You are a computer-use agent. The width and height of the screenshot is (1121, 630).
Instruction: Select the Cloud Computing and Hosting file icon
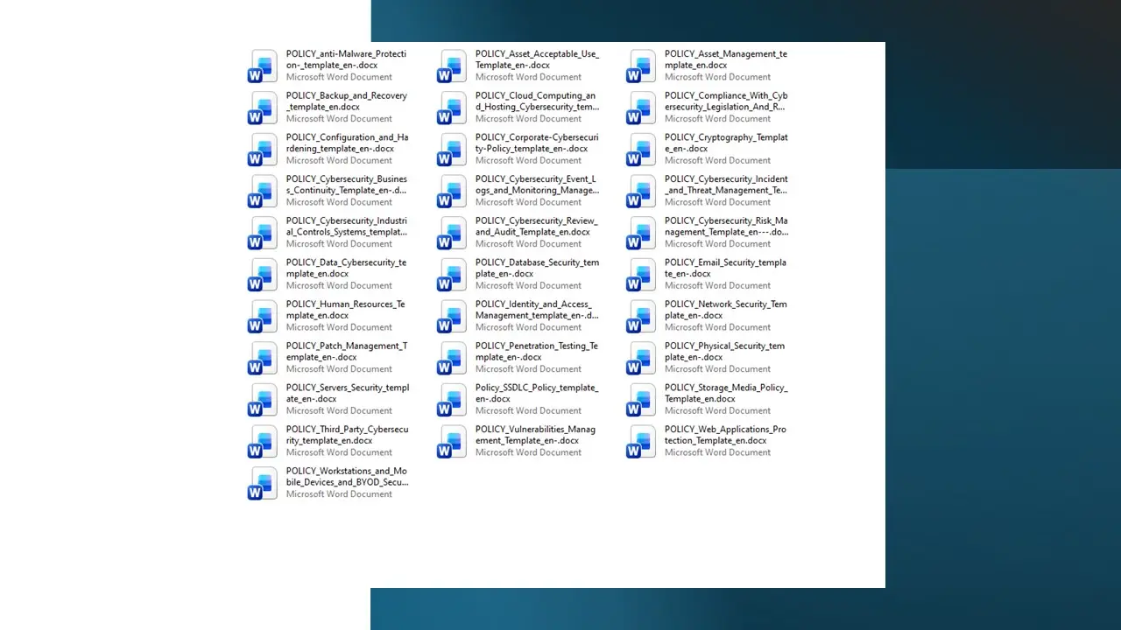(x=452, y=108)
